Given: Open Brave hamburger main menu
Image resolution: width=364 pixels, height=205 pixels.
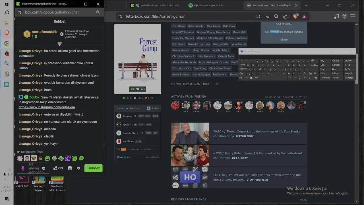Looking at the screenshot, I should click(x=353, y=17).
